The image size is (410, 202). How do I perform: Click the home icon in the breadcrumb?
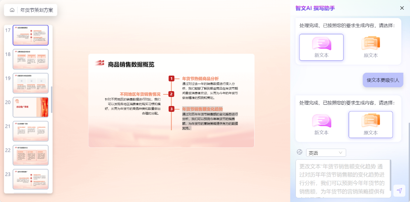click(x=12, y=10)
